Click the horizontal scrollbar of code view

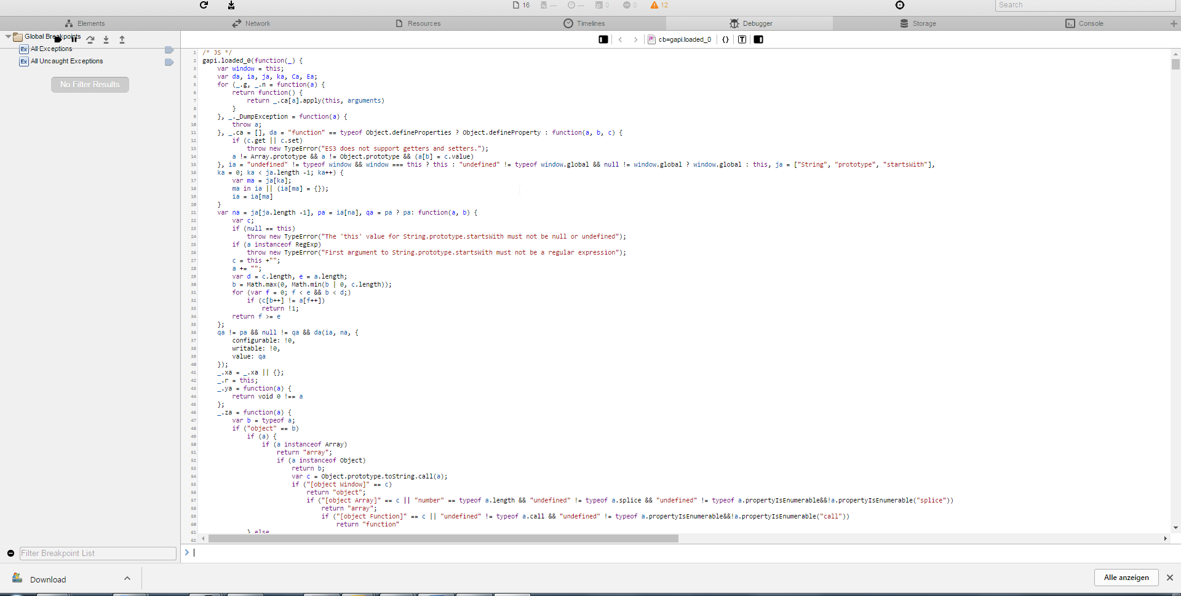point(443,539)
